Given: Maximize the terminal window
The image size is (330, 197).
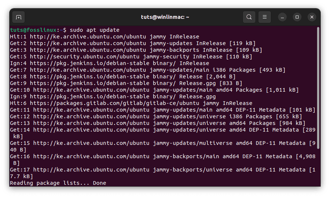Looking at the screenshot, I should coord(297,17).
